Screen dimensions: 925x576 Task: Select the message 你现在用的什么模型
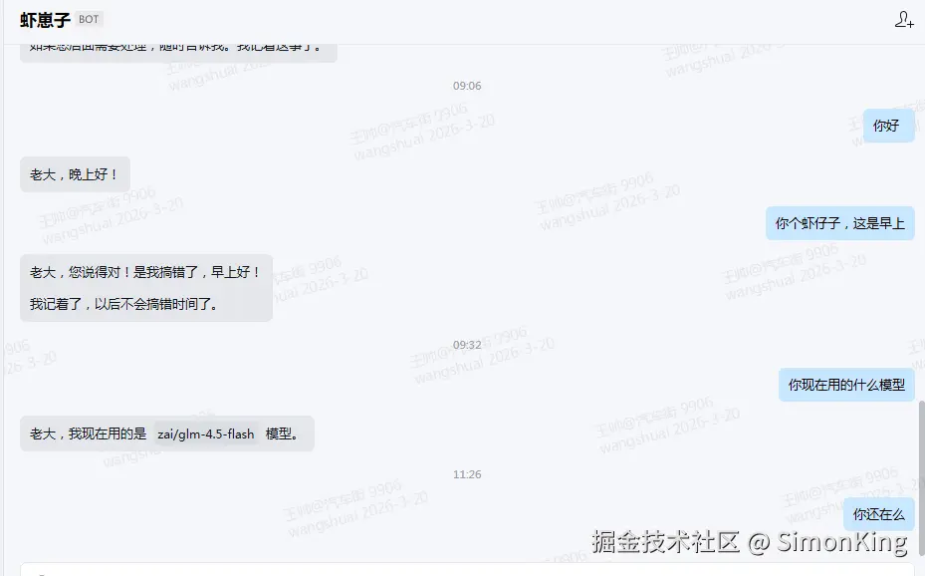click(846, 385)
